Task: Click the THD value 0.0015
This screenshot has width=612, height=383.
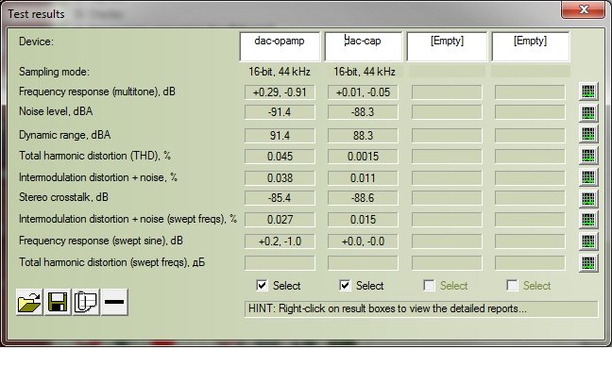Action: [363, 157]
